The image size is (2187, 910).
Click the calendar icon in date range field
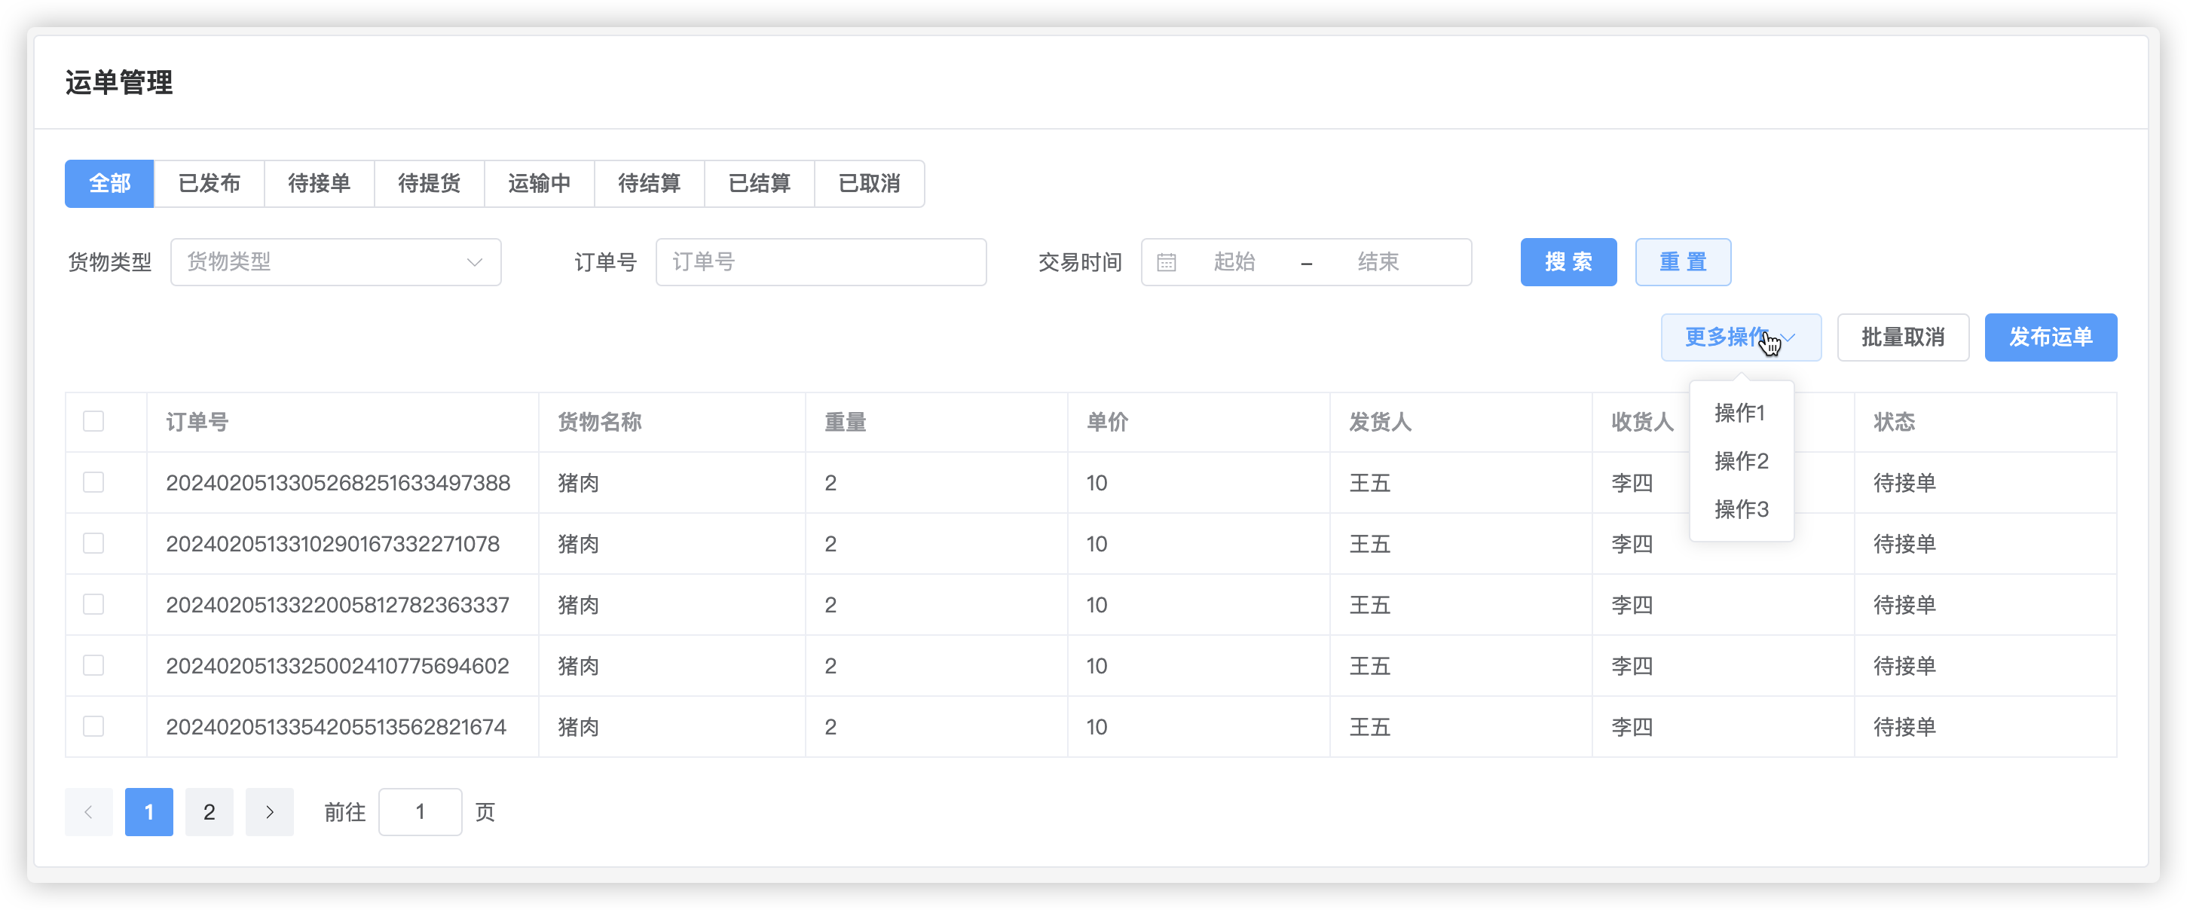(1167, 262)
